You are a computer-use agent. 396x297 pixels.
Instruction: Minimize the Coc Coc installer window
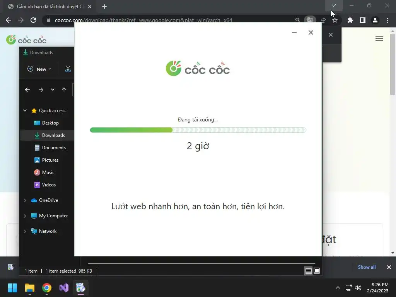pos(294,32)
